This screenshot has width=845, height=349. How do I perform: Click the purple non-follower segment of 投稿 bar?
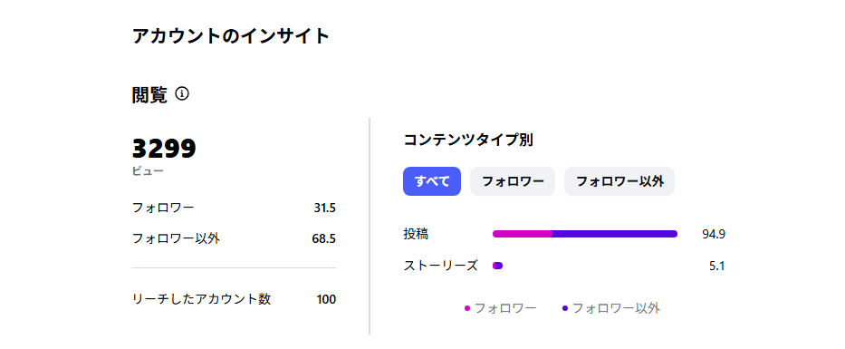[614, 234]
